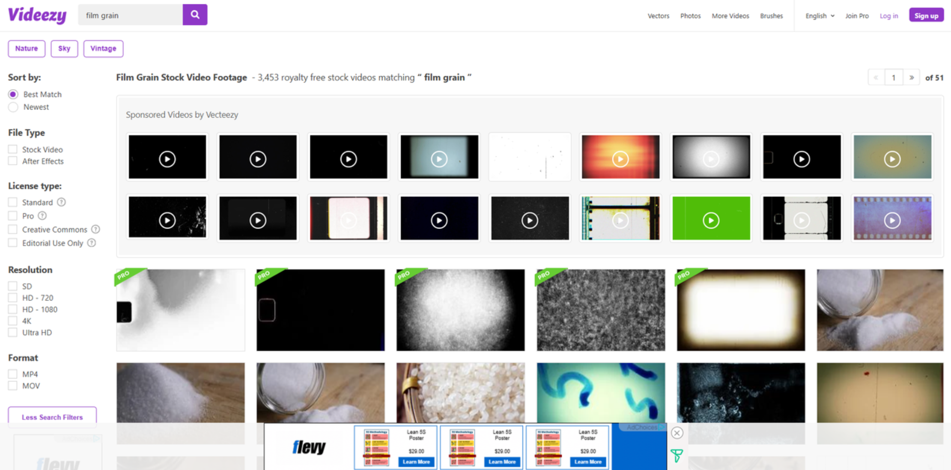Click the next page arrow

(x=912, y=77)
